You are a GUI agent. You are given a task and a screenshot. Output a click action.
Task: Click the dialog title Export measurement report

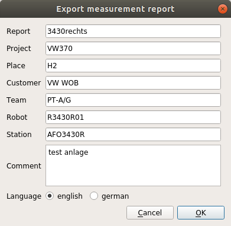(x=115, y=9)
